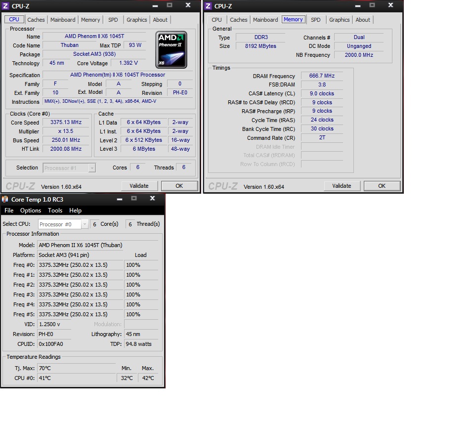
Task: Click the TDP value 94.8 watts
Action: 141,344
